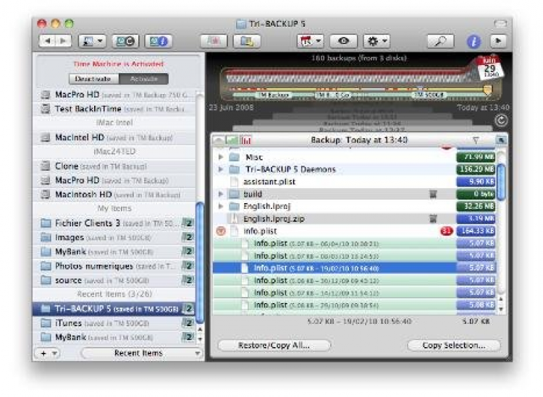Click the circular refresh arrow below timeline
Viewport: 543px width, 397px height.
pyautogui.click(x=502, y=120)
